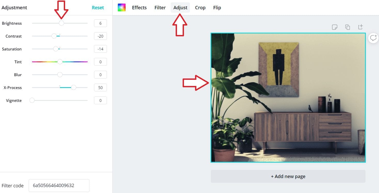This screenshot has width=379, height=193.
Task: Click the add comment bubble icon
Action: click(373, 38)
